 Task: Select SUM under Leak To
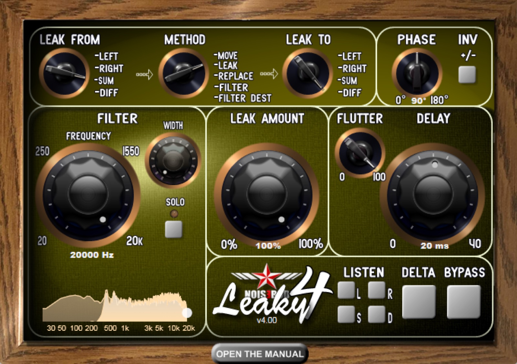347,81
